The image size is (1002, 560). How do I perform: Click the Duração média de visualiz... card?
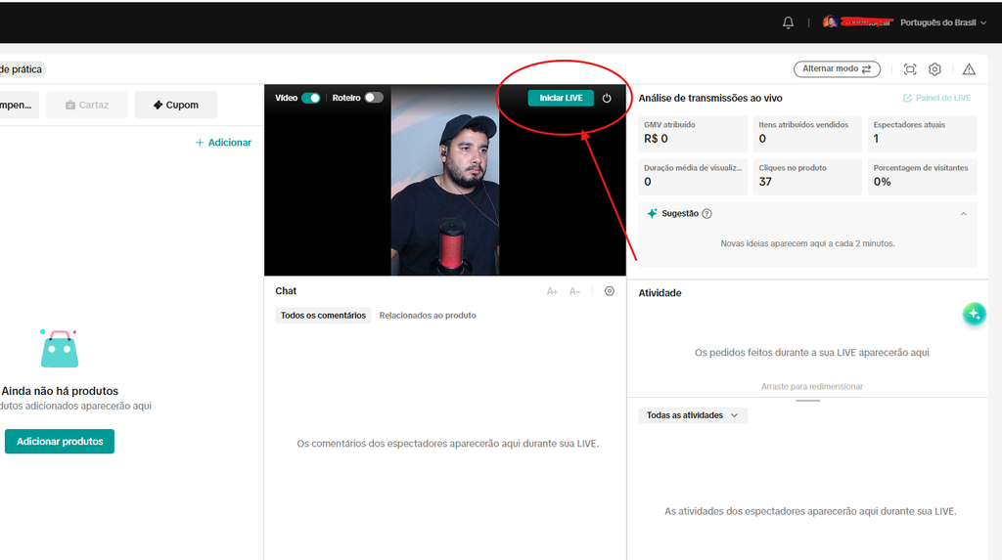pos(693,176)
